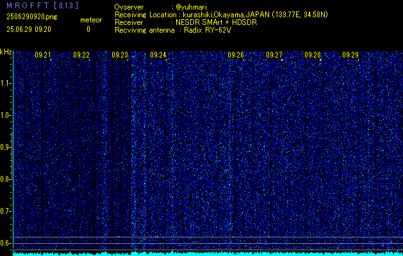The height and width of the screenshot is (256, 403).
Task: Click the 09:26 time marker
Action: [235, 55]
